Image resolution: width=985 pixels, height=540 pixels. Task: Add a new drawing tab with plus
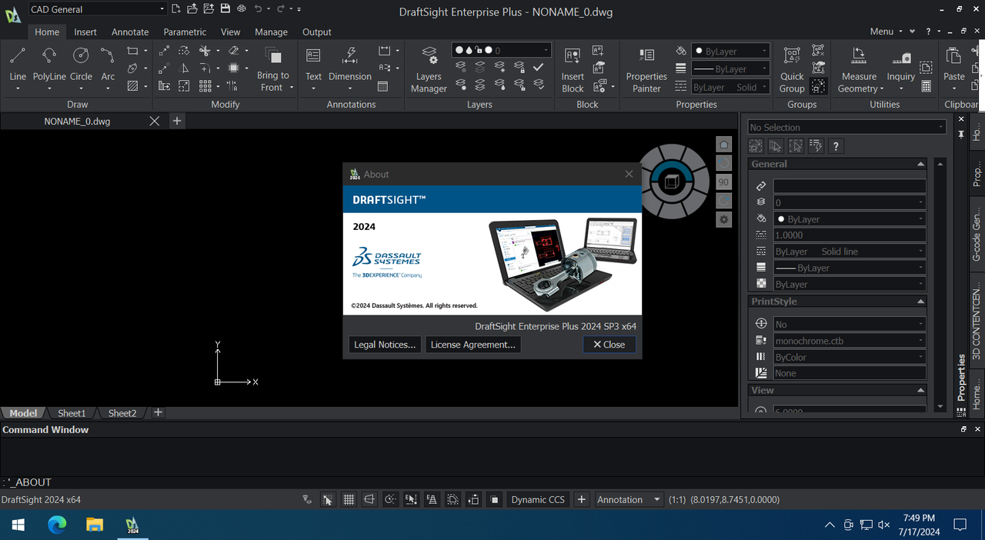click(177, 121)
